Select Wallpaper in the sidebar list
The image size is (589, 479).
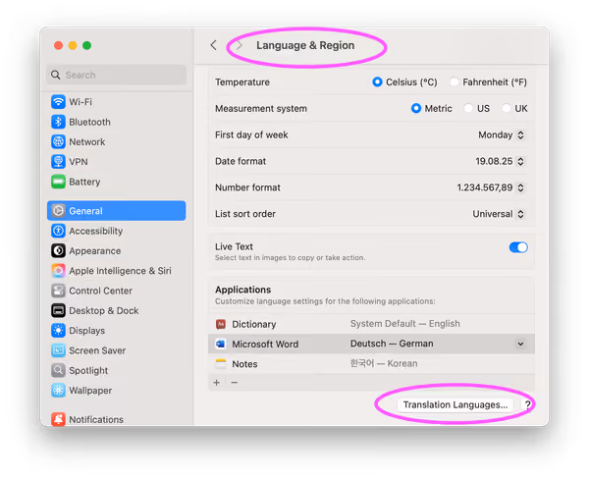[x=117, y=390]
